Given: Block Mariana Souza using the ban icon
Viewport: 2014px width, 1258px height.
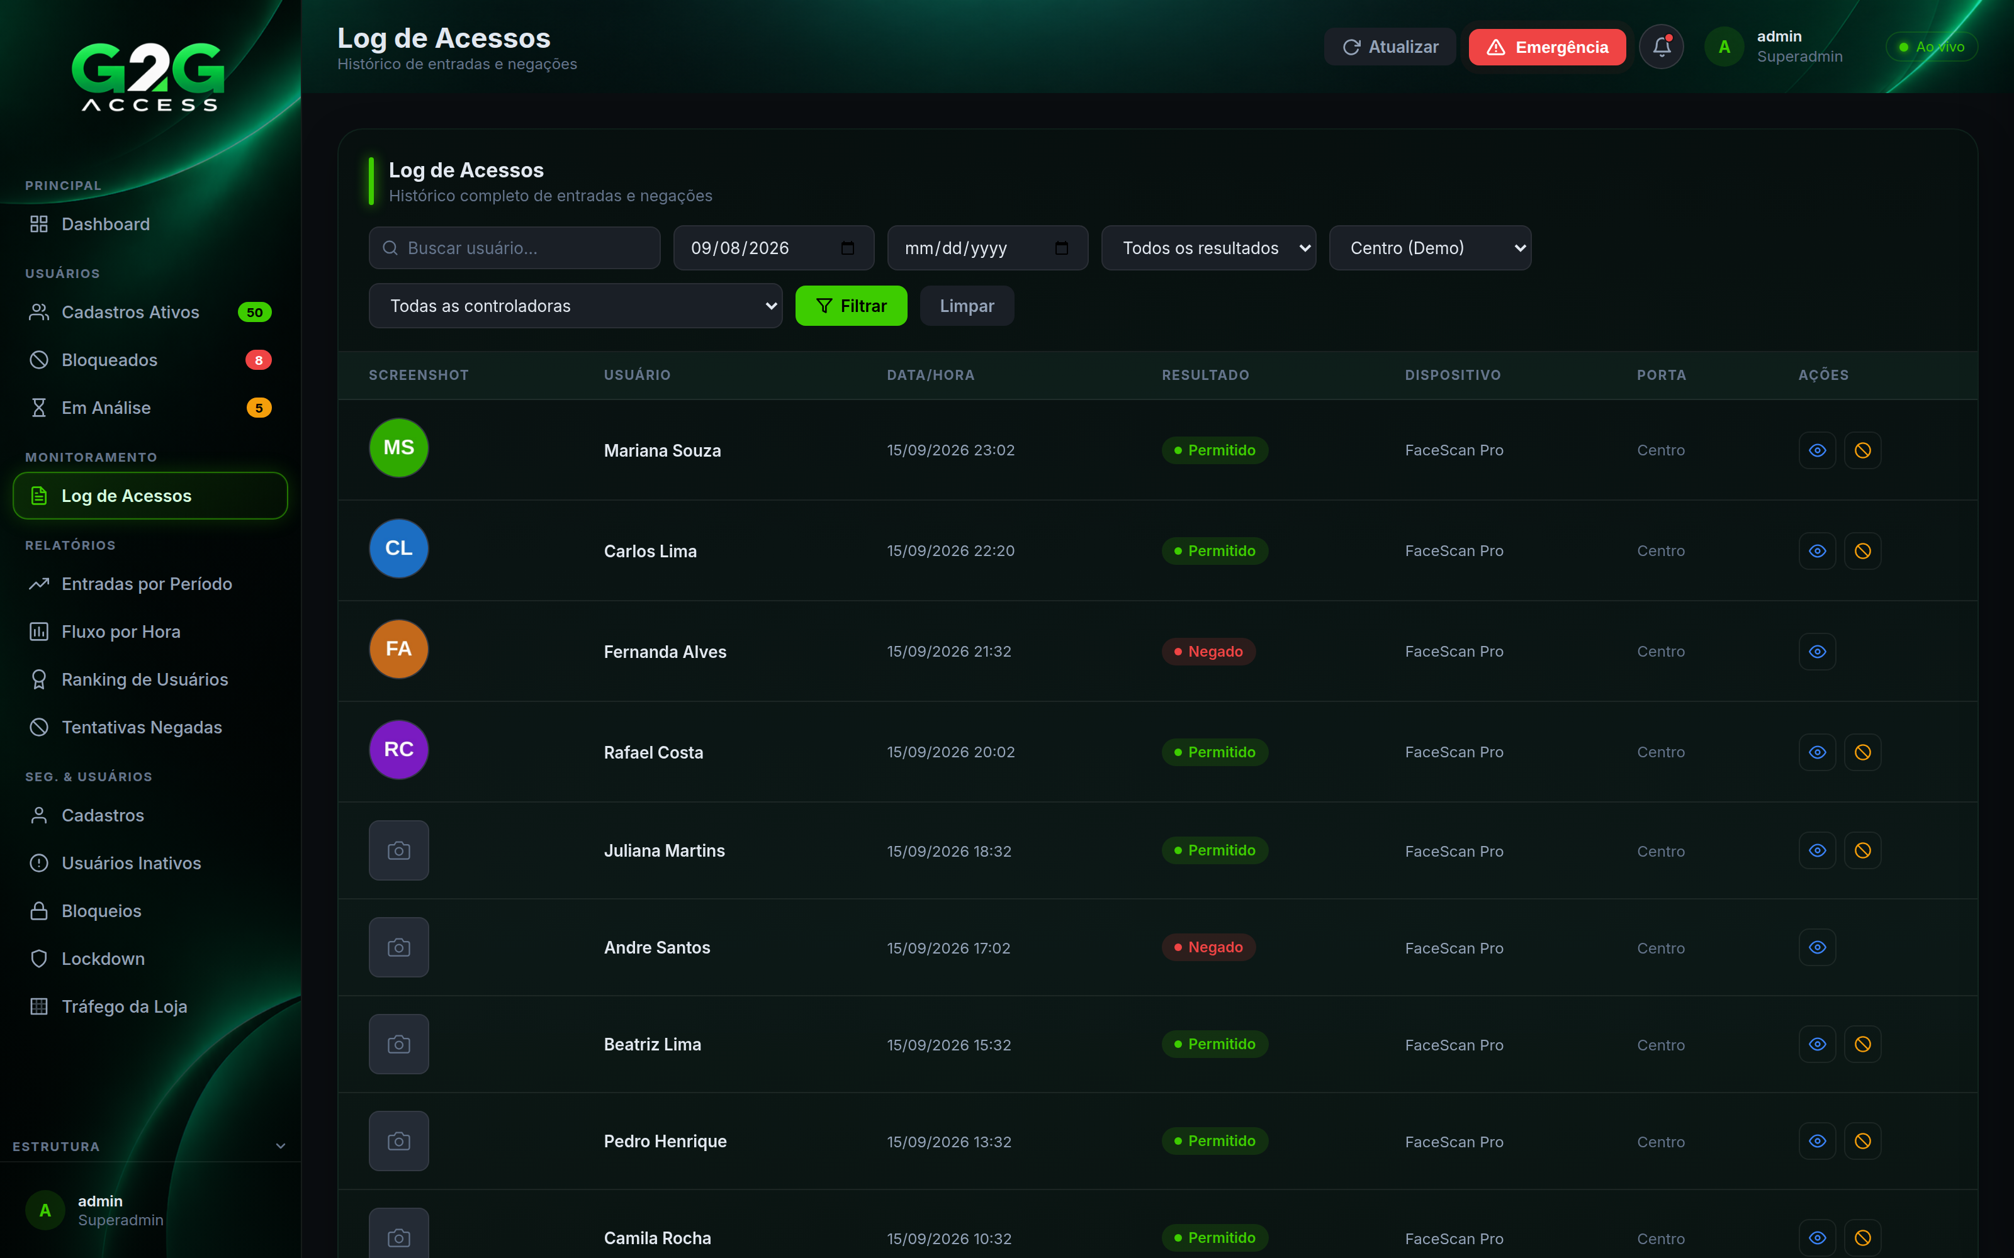Looking at the screenshot, I should click(1862, 450).
